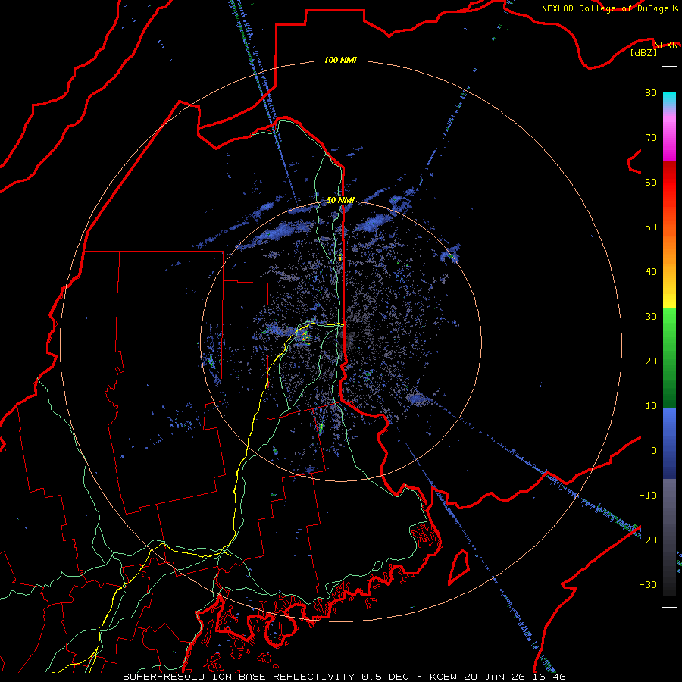Click the 70 value on the dBZ scale

point(651,138)
